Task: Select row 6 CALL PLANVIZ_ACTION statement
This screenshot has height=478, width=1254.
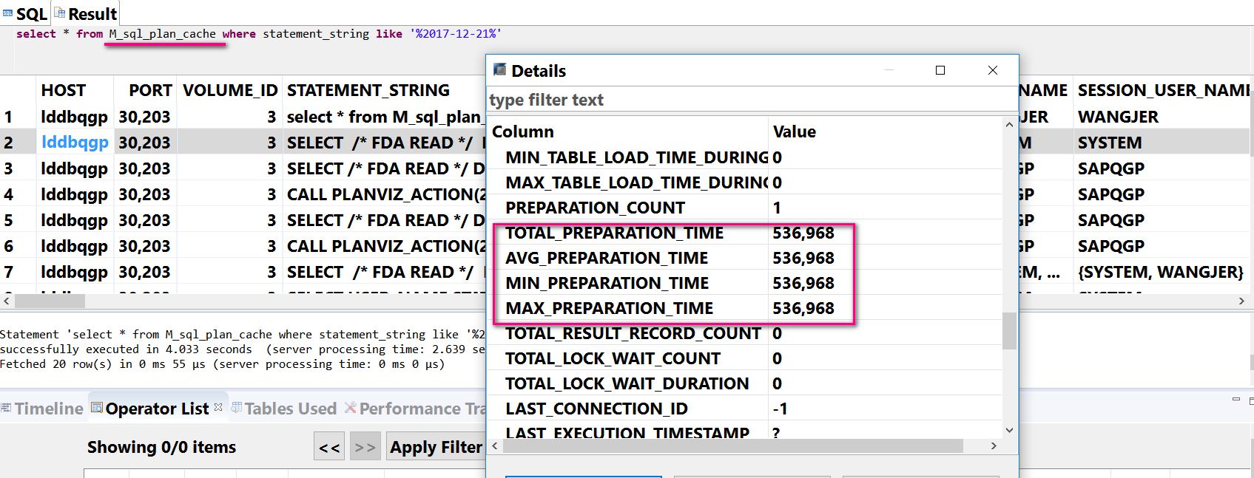Action: click(x=385, y=246)
